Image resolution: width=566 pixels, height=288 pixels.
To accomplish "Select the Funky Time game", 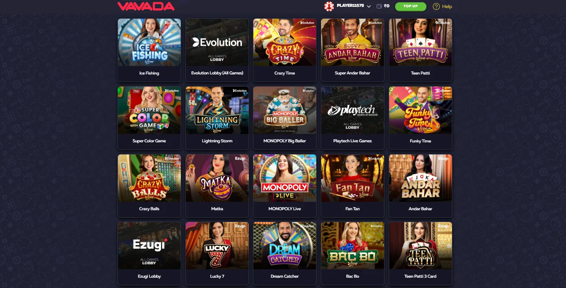I will [420, 118].
